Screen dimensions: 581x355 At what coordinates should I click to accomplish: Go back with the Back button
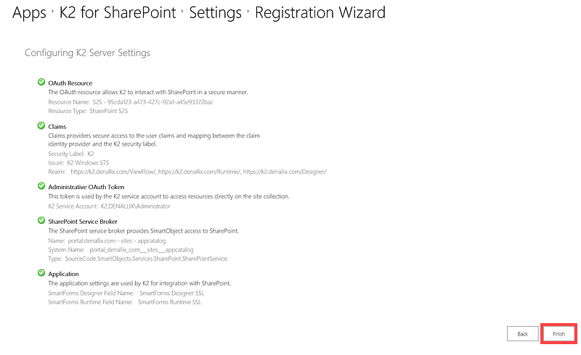(522, 334)
